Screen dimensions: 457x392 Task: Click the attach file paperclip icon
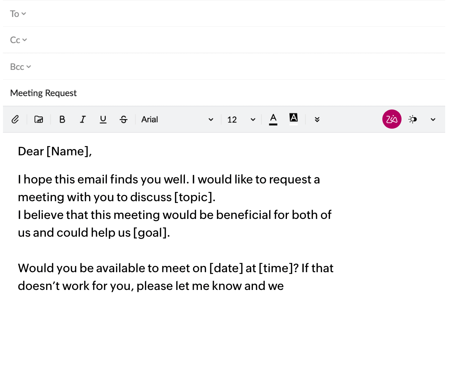(15, 119)
